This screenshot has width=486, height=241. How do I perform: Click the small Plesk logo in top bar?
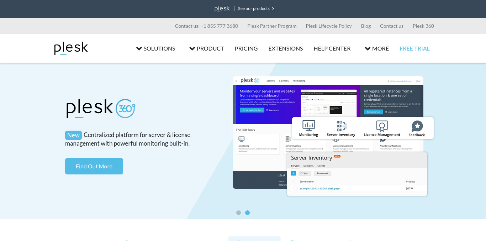(x=222, y=9)
